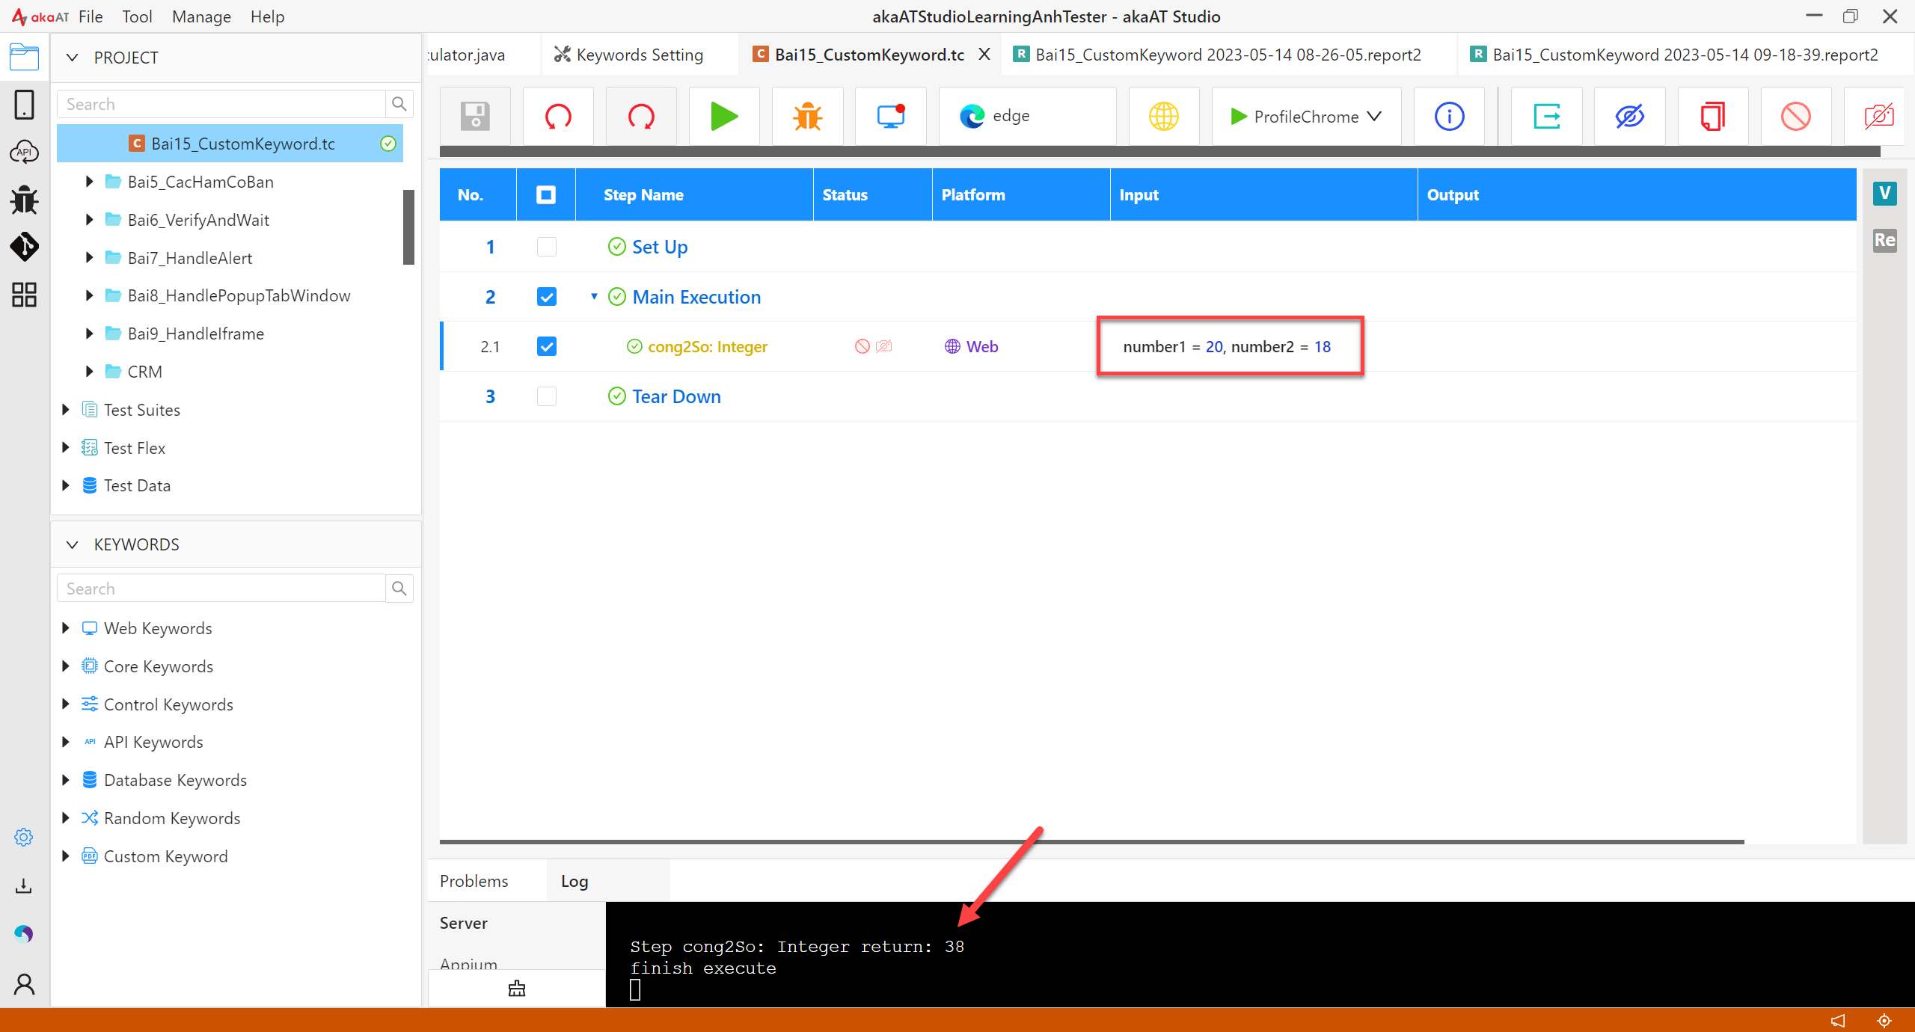Select Bai15_CustomKeyword.tc in project tree
Viewport: 1915px width, 1032px height.
tap(230, 144)
